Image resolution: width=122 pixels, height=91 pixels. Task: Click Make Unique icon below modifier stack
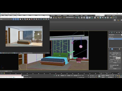(x=115, y=49)
